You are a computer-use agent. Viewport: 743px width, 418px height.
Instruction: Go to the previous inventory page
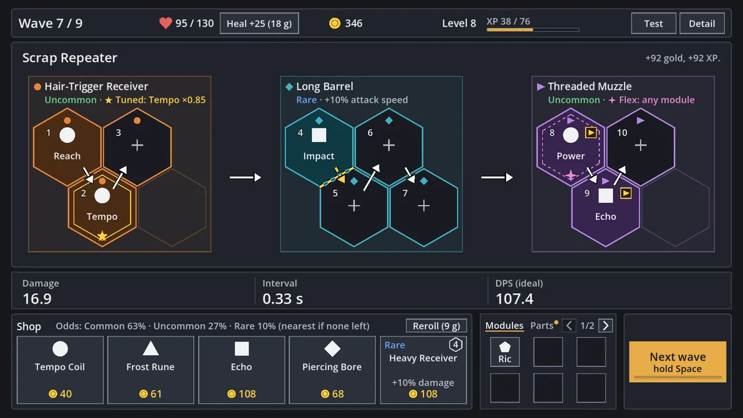569,326
